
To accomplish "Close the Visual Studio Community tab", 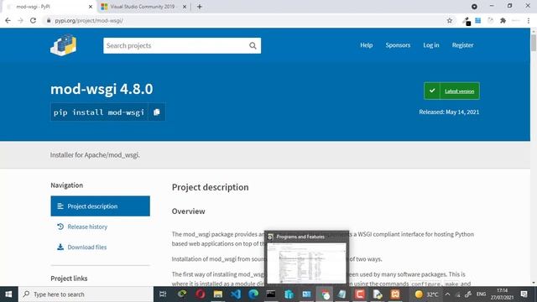I will point(185,7).
